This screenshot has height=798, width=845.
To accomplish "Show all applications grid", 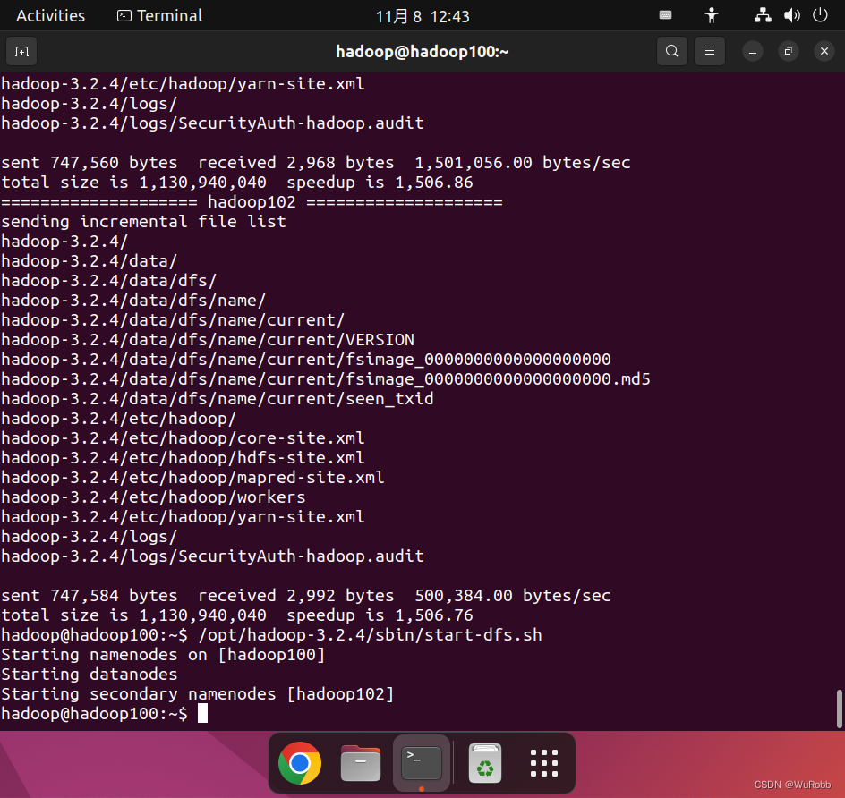I will coord(544,763).
